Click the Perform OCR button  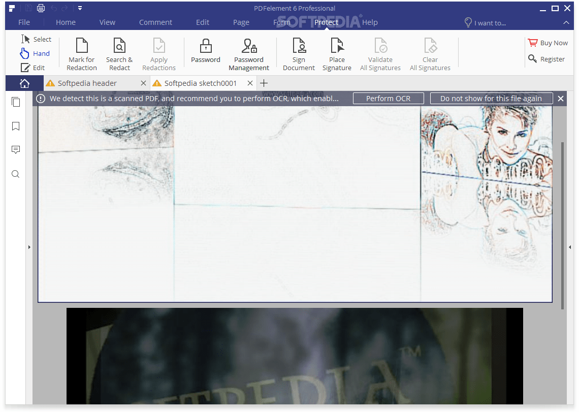click(388, 99)
